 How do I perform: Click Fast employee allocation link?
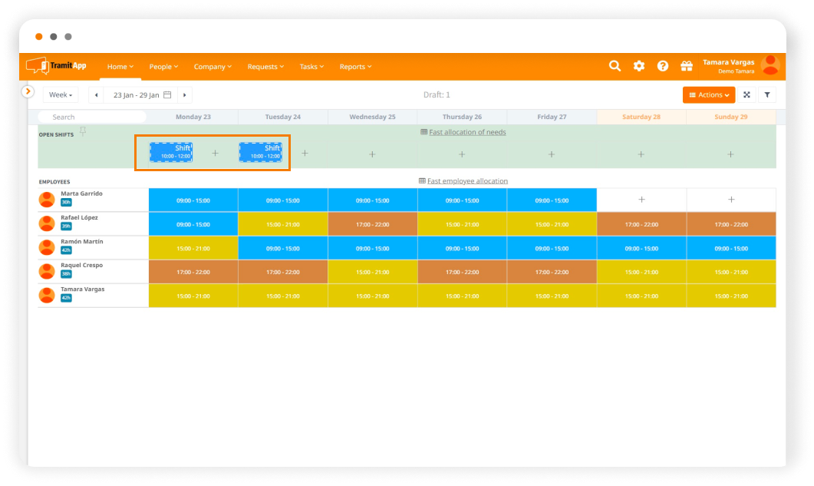click(466, 181)
